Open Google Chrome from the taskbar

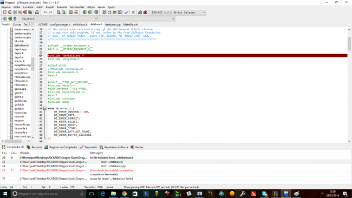click(x=124, y=194)
